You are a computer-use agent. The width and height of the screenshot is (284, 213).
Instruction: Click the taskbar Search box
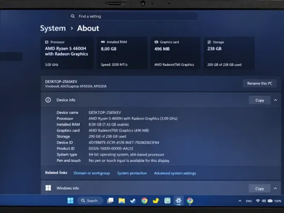(90, 201)
